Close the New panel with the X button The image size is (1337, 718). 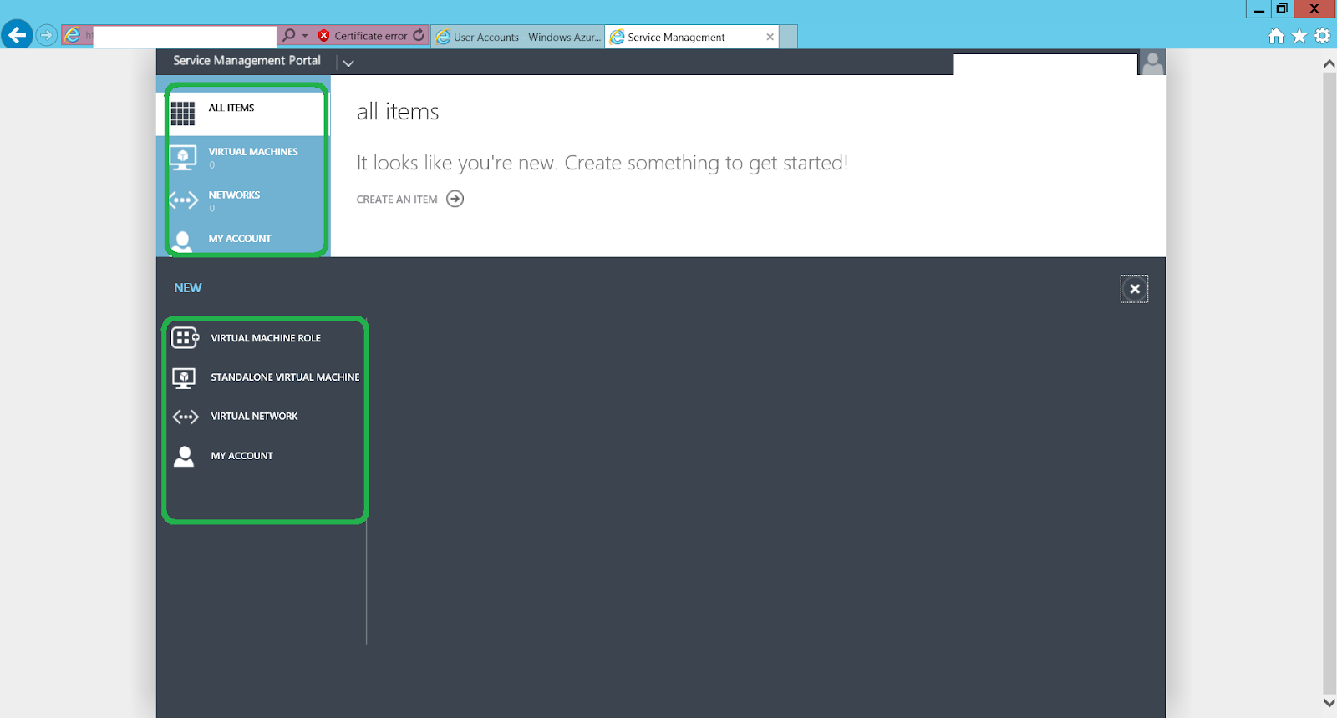[1134, 289]
